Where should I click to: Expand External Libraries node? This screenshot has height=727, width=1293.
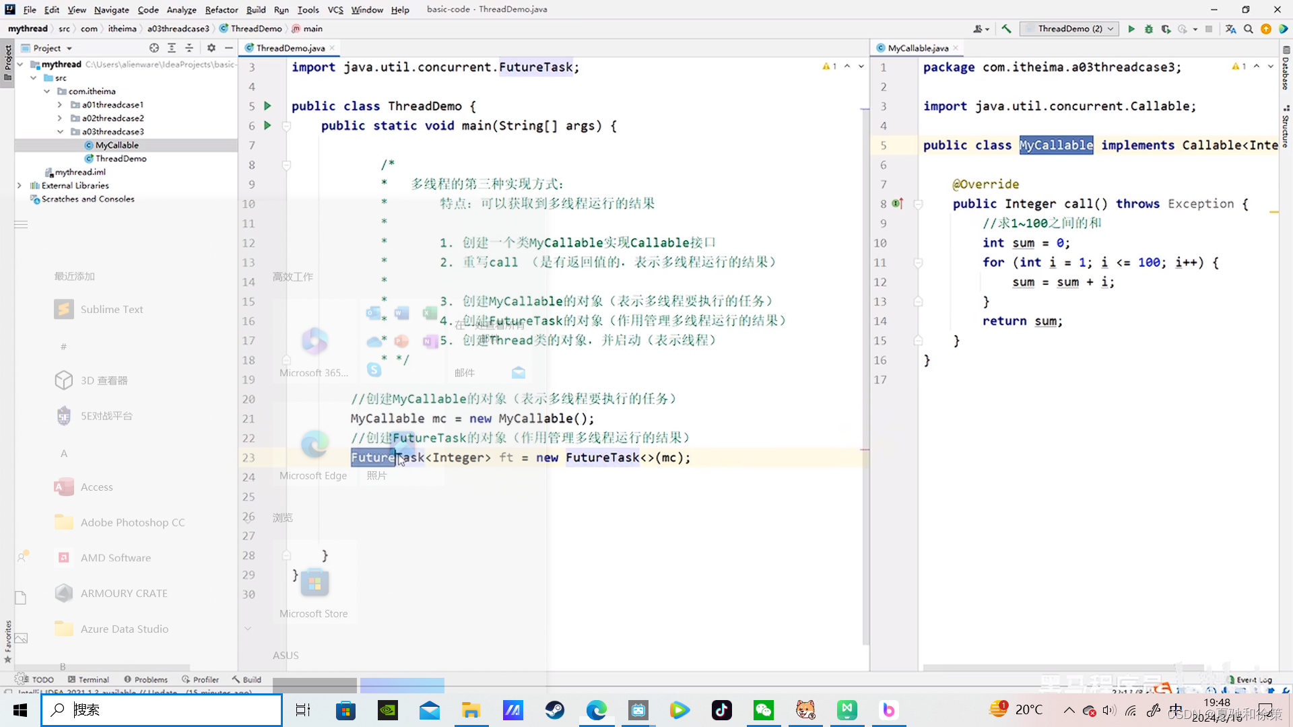pyautogui.click(x=20, y=186)
